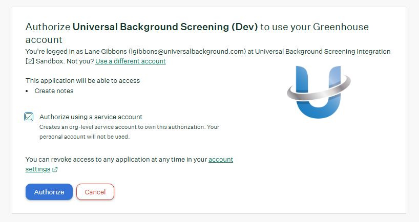Select the 'Create notes' permission text
Screen dimensions: 419x222
pos(54,91)
